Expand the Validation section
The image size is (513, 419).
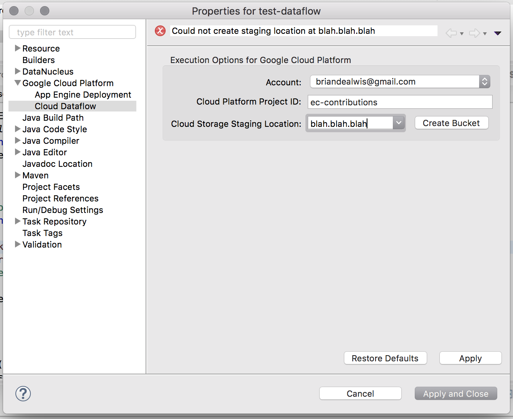pos(17,244)
